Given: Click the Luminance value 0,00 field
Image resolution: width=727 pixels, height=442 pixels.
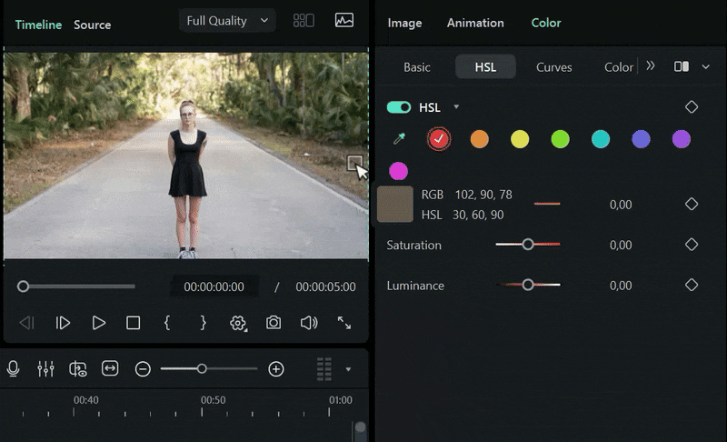Looking at the screenshot, I should pyautogui.click(x=621, y=286).
